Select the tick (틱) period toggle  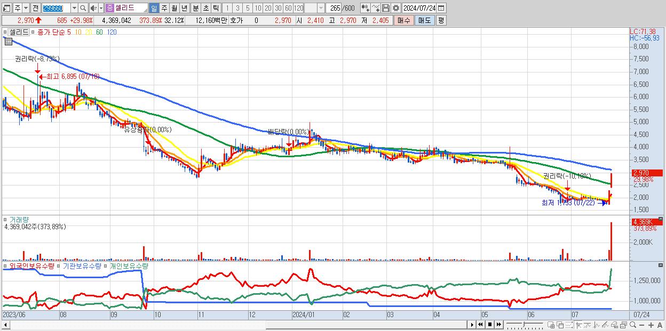tap(216, 8)
